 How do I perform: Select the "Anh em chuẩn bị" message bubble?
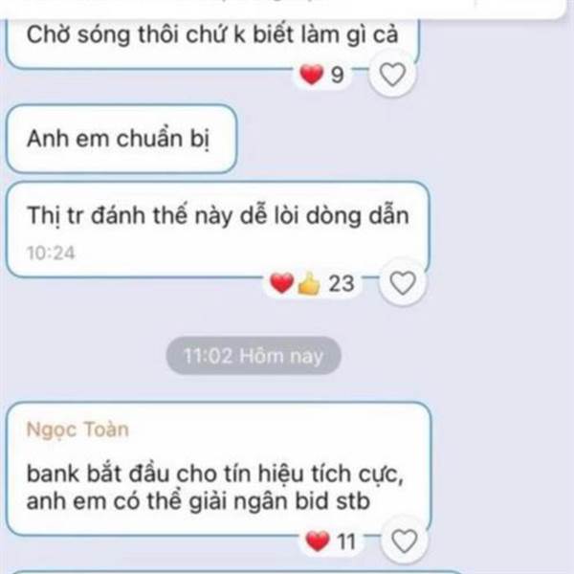pos(121,139)
